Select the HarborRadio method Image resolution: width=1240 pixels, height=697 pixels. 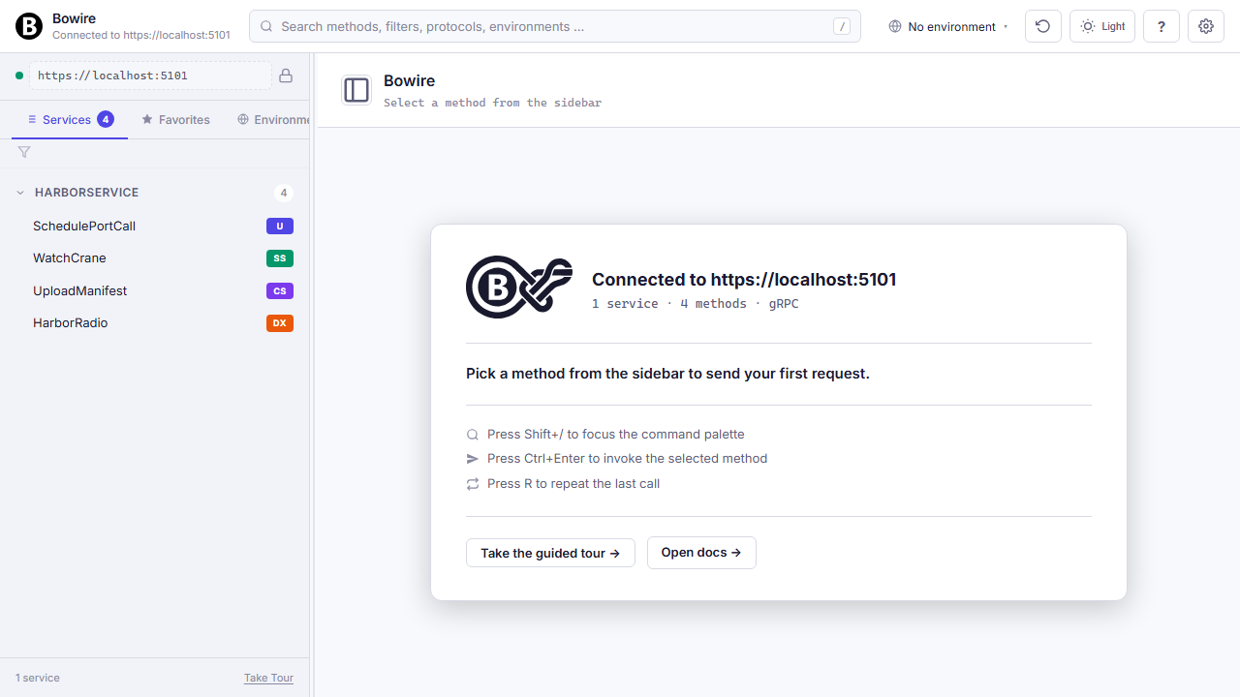(x=155, y=323)
